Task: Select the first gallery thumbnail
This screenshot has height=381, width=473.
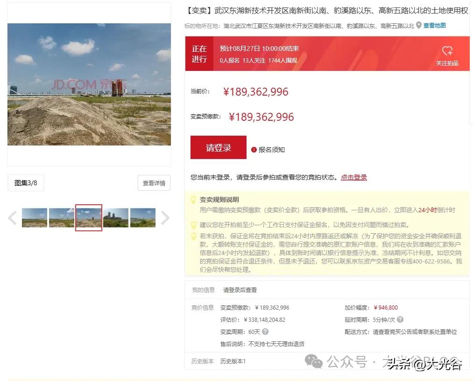Action: pos(35,218)
